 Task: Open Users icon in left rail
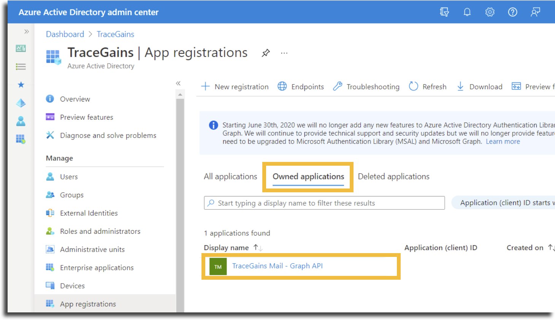click(x=21, y=121)
